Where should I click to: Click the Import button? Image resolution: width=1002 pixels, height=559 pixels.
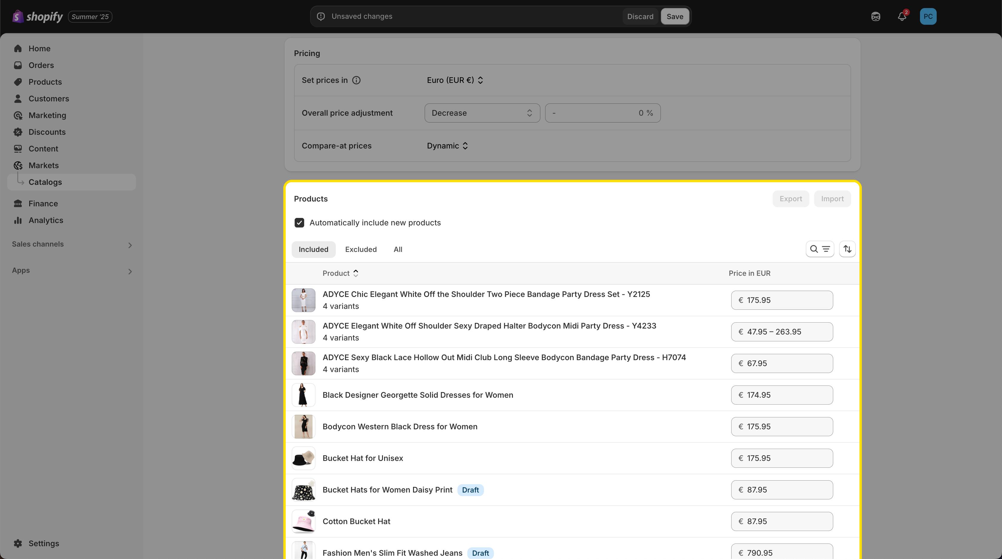pos(832,199)
